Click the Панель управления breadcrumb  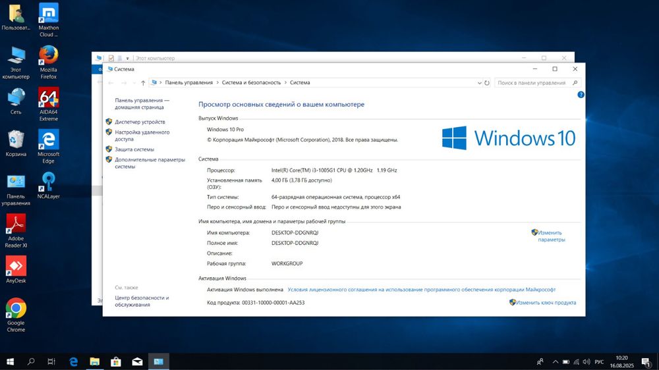[x=188, y=83]
